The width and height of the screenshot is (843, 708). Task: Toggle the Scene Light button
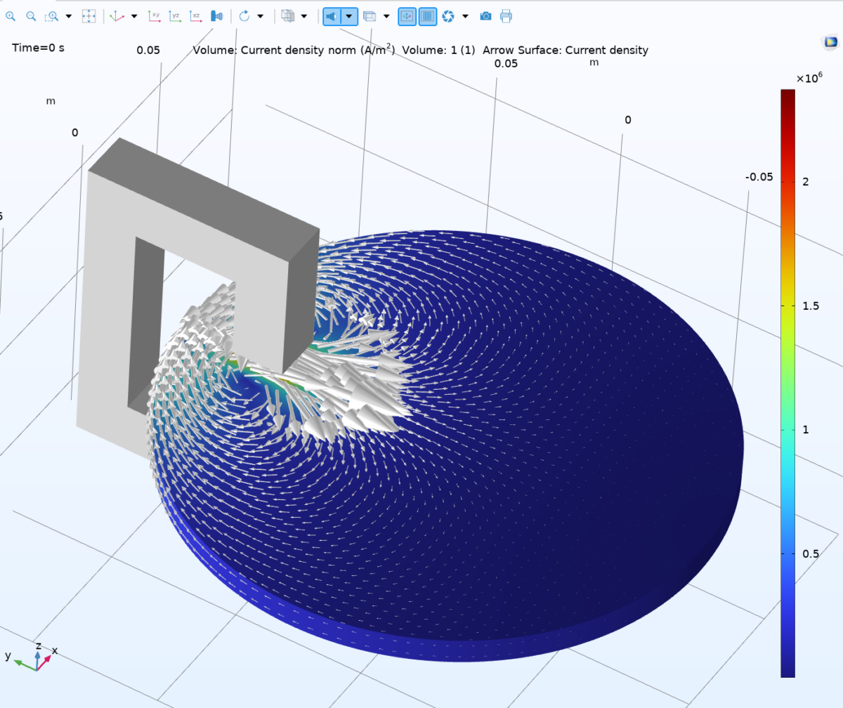coord(332,16)
